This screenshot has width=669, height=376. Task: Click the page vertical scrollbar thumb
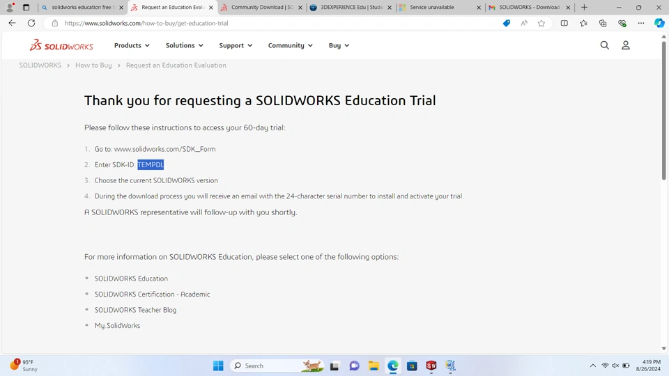point(664,111)
